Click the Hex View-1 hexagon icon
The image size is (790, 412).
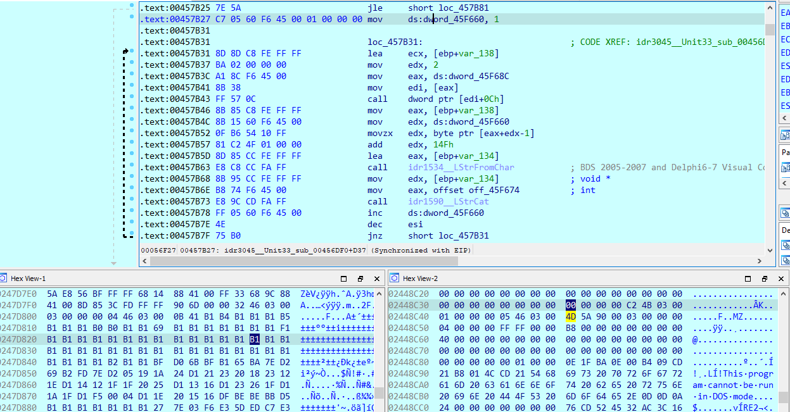[4, 278]
